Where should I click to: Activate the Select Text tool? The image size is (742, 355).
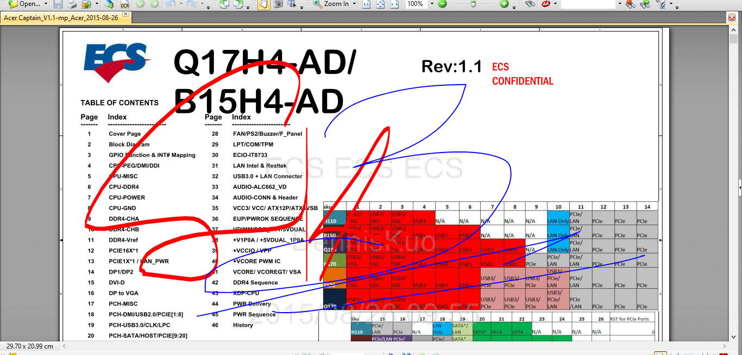[x=292, y=4]
